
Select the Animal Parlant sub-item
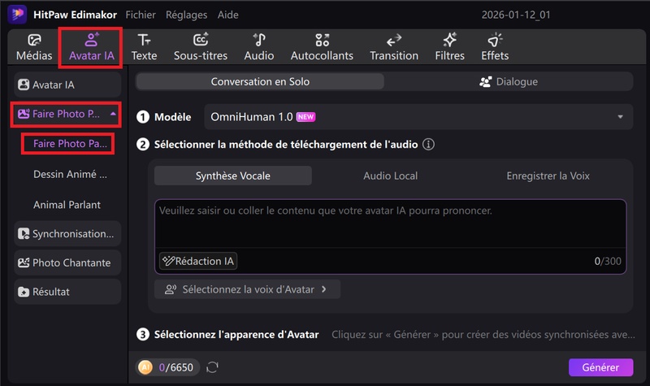click(x=67, y=205)
